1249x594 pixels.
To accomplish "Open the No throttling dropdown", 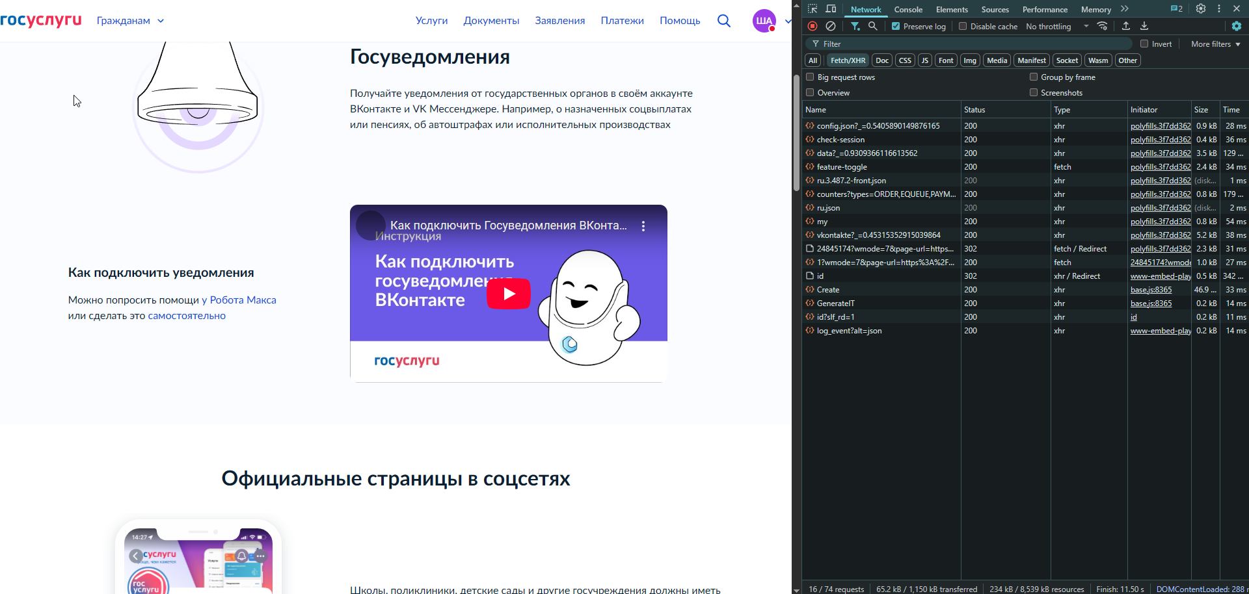I will tap(1057, 27).
